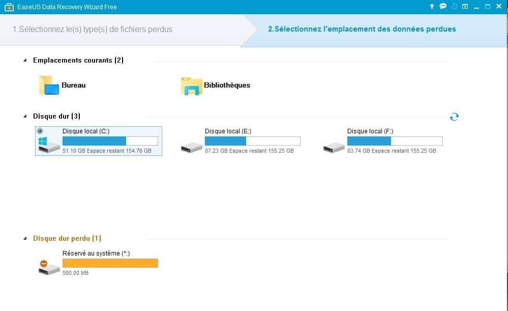Select the Bibliothèques folder icon
The height and width of the screenshot is (311, 508).
point(192,86)
